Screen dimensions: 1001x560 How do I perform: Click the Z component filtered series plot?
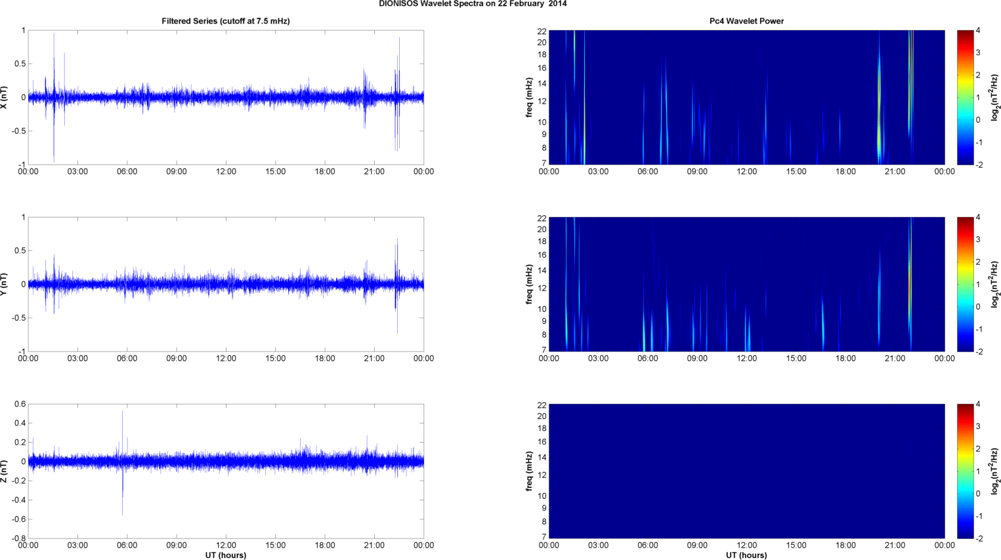(226, 471)
